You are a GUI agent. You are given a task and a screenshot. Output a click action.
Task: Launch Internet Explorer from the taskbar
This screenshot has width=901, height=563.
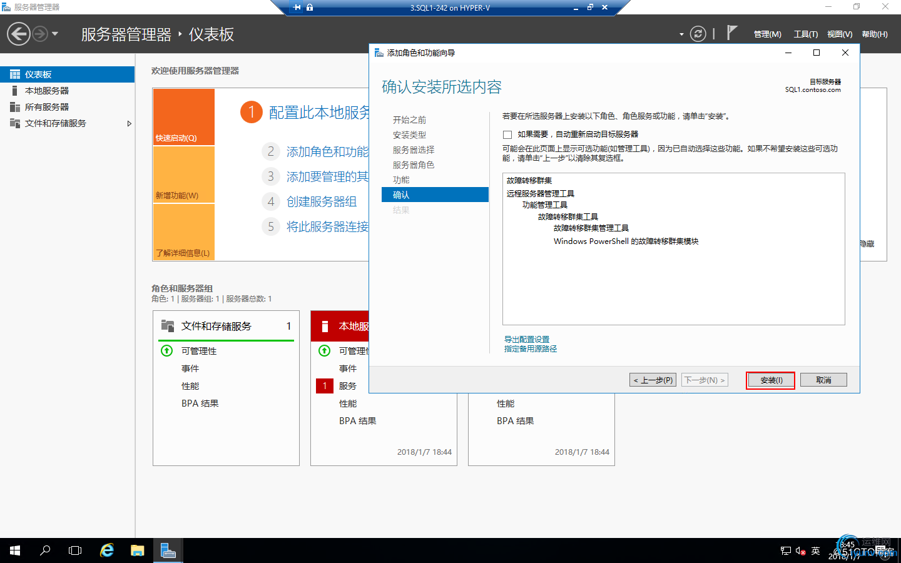point(107,550)
